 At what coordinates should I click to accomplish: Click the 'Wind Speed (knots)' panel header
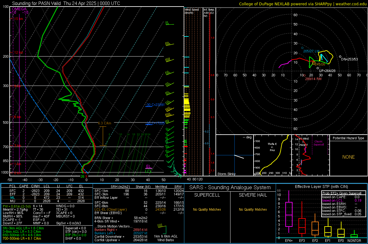point(192,11)
